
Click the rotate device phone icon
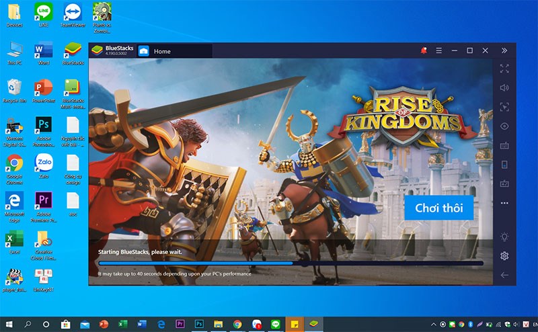click(x=504, y=165)
